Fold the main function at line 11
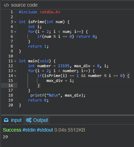 click(x=15, y=61)
